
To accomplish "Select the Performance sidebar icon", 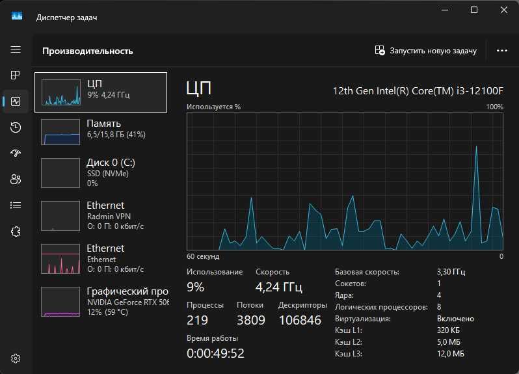I will pyautogui.click(x=16, y=101).
